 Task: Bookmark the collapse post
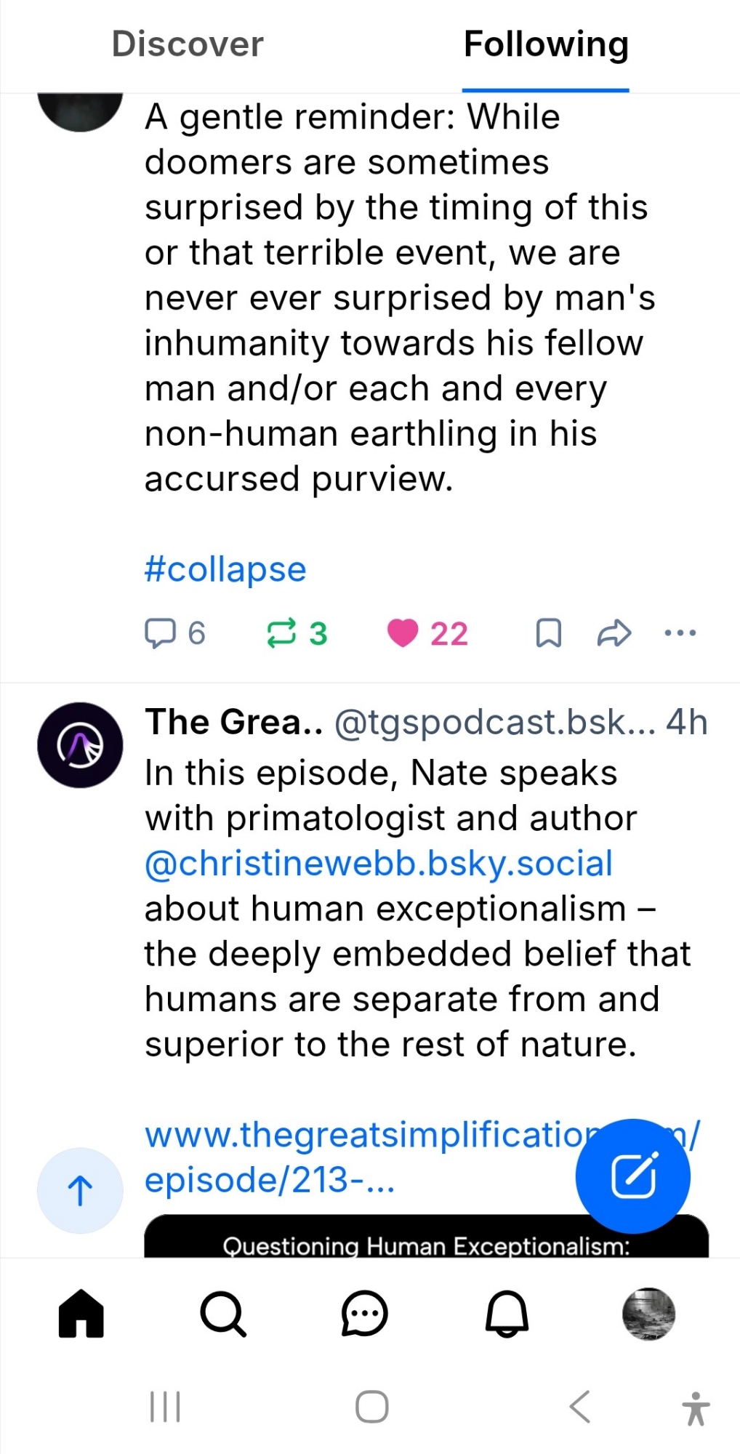tap(548, 633)
